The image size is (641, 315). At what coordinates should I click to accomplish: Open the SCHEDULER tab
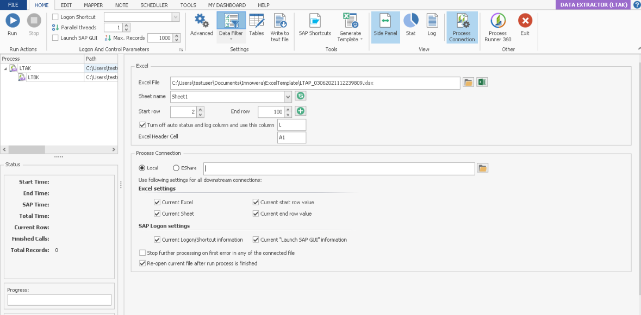154,5
